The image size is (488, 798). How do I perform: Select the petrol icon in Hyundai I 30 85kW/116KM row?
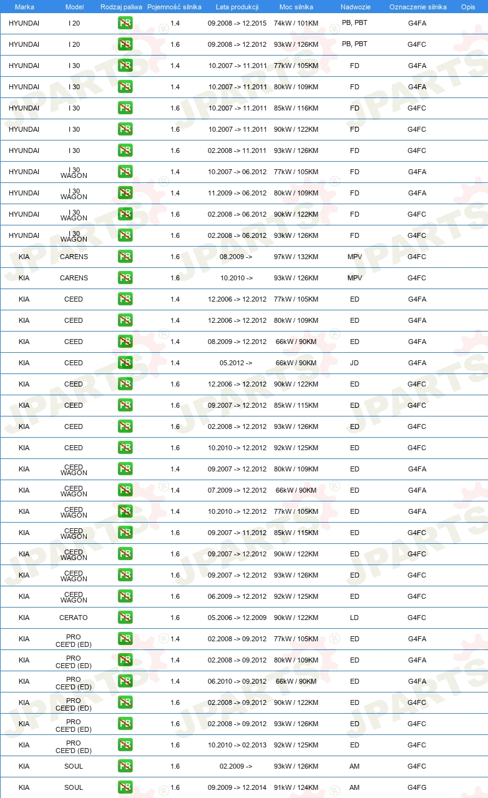coord(125,108)
